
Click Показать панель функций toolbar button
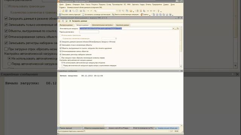(x=70, y=15)
